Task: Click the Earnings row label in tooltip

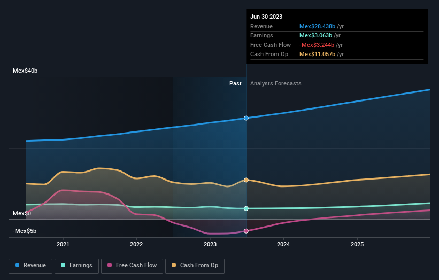Action: 261,35
